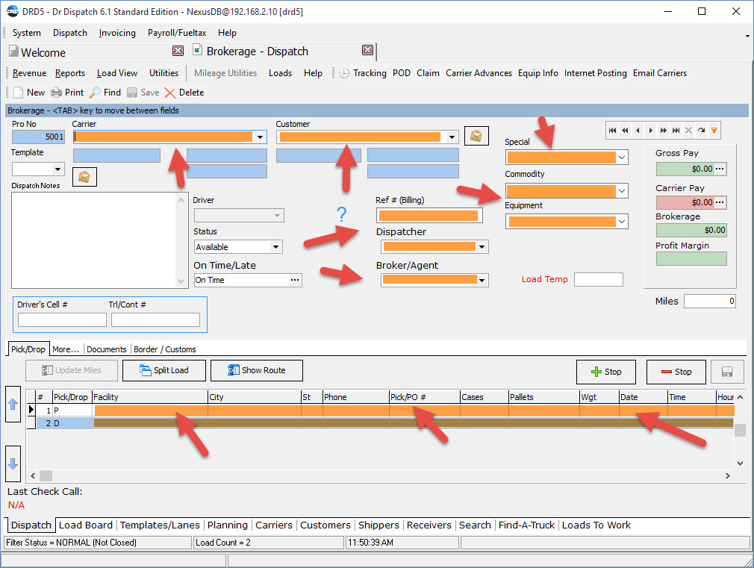The height and width of the screenshot is (568, 754).
Task: Click Carrier Advances in toolbar
Action: [x=479, y=73]
